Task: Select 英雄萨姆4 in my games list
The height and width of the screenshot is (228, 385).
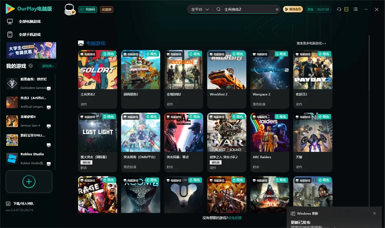Action: [30, 121]
